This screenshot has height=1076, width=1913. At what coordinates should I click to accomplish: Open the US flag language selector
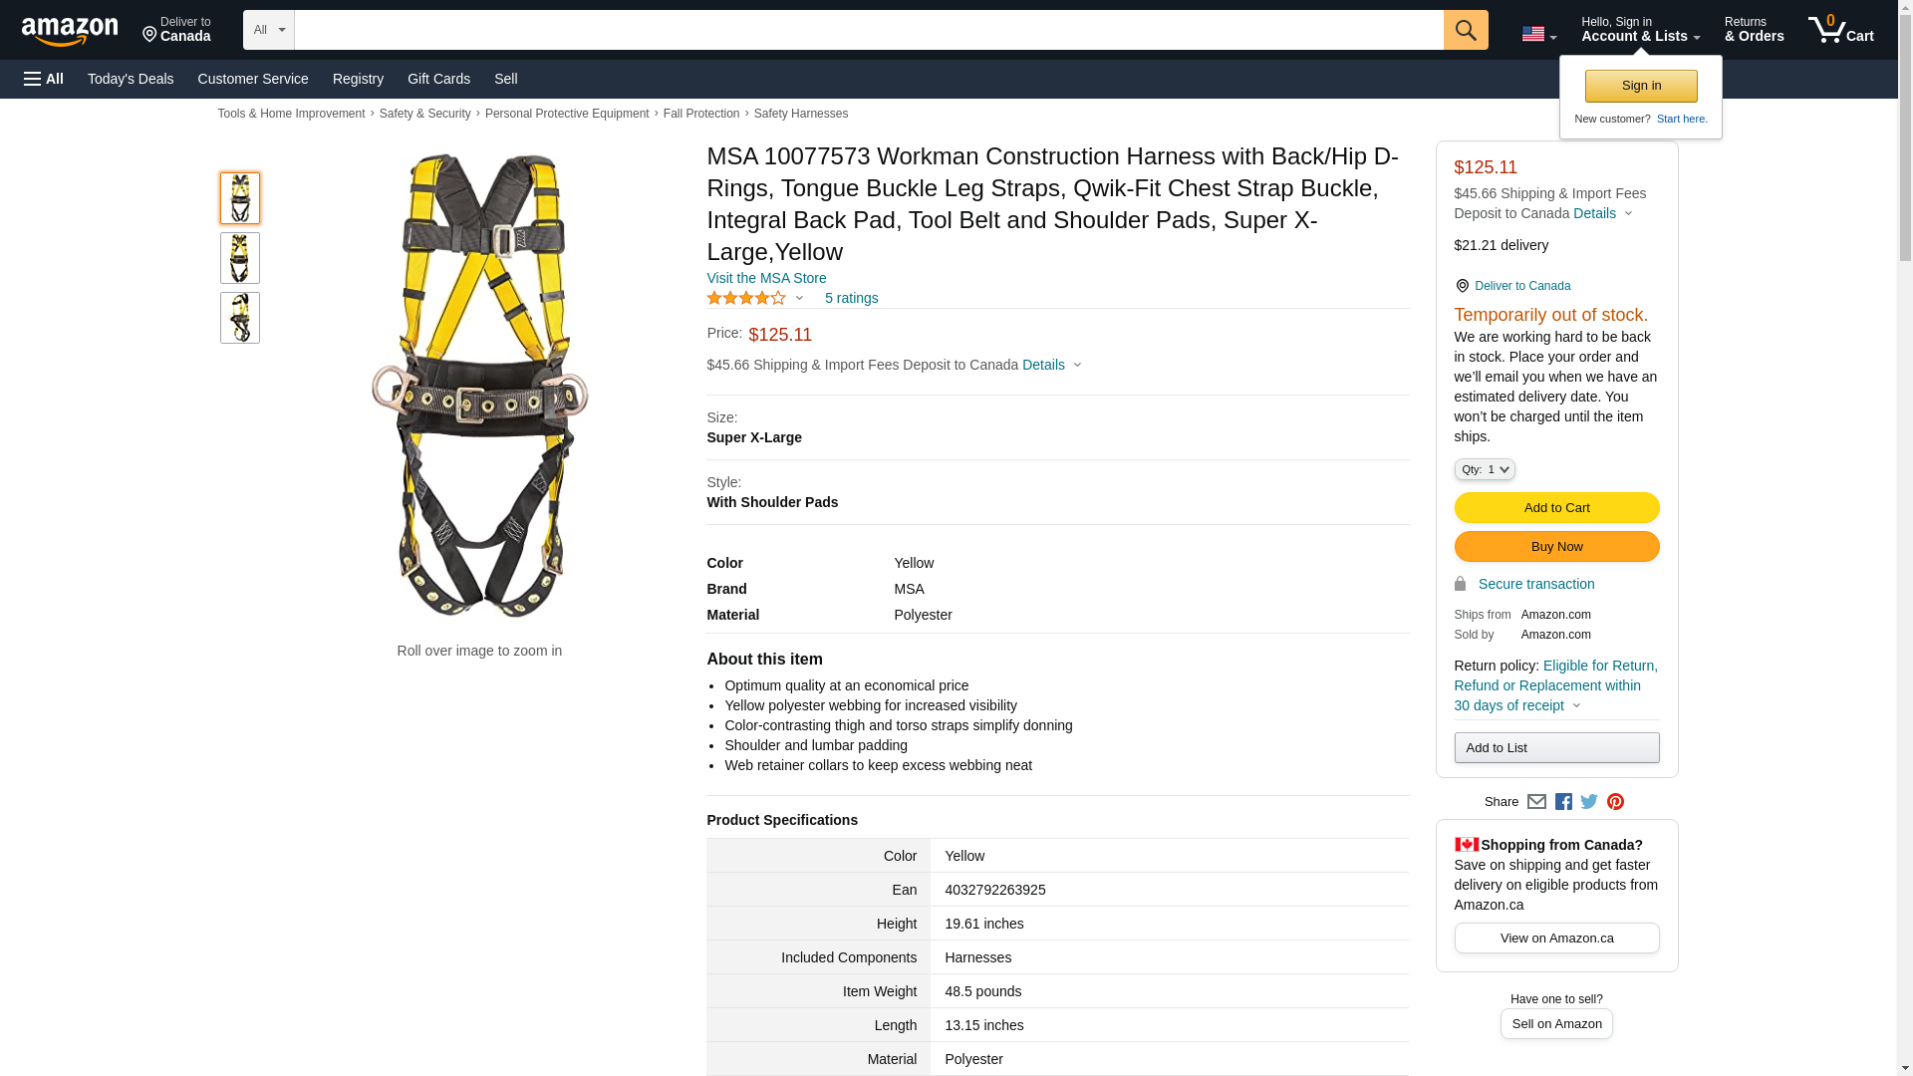pyautogui.click(x=1538, y=34)
